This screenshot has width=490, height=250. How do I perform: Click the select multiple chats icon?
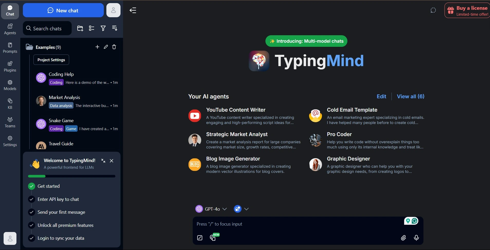coord(91,28)
